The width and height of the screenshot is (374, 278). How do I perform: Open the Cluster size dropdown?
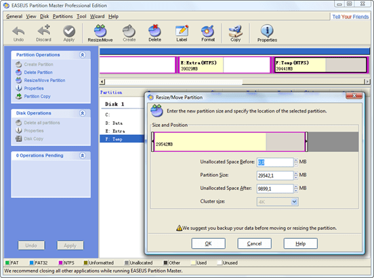(x=294, y=202)
